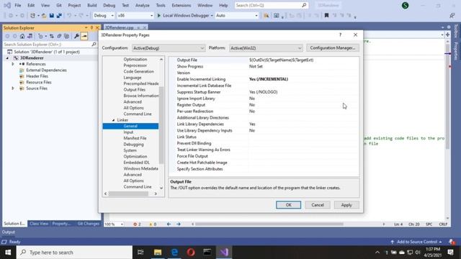Click the editor horizontal scrollbar
The image size is (461, 259).
(269, 224)
